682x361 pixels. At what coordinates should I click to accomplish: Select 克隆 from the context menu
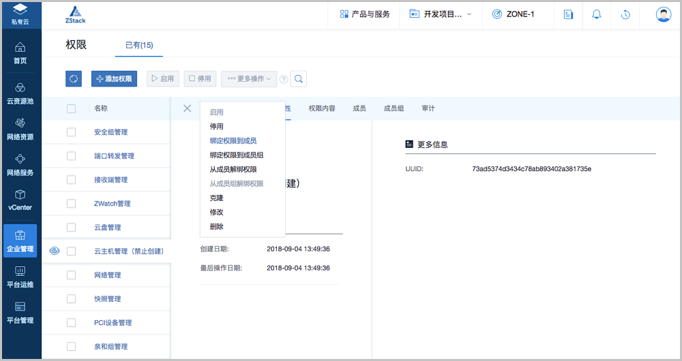pyautogui.click(x=216, y=198)
